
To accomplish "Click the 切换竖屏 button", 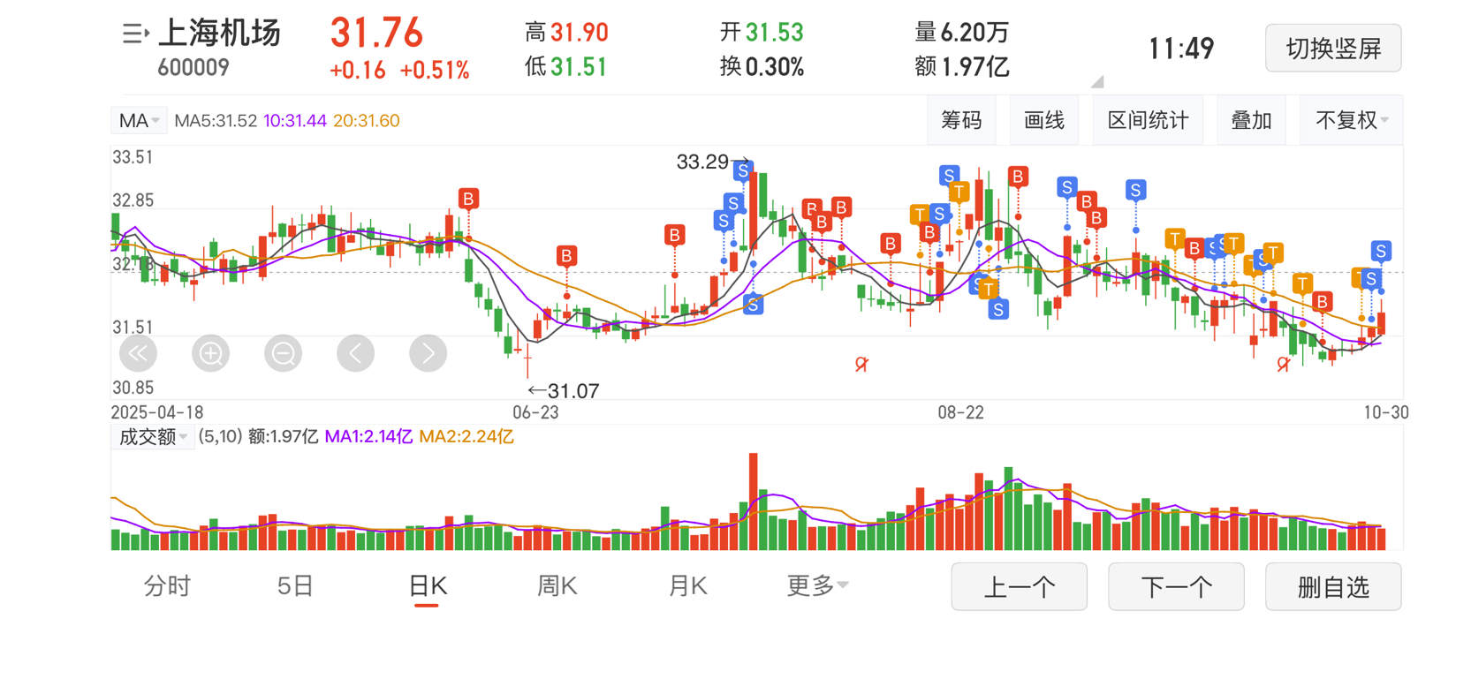I will pos(1333,48).
